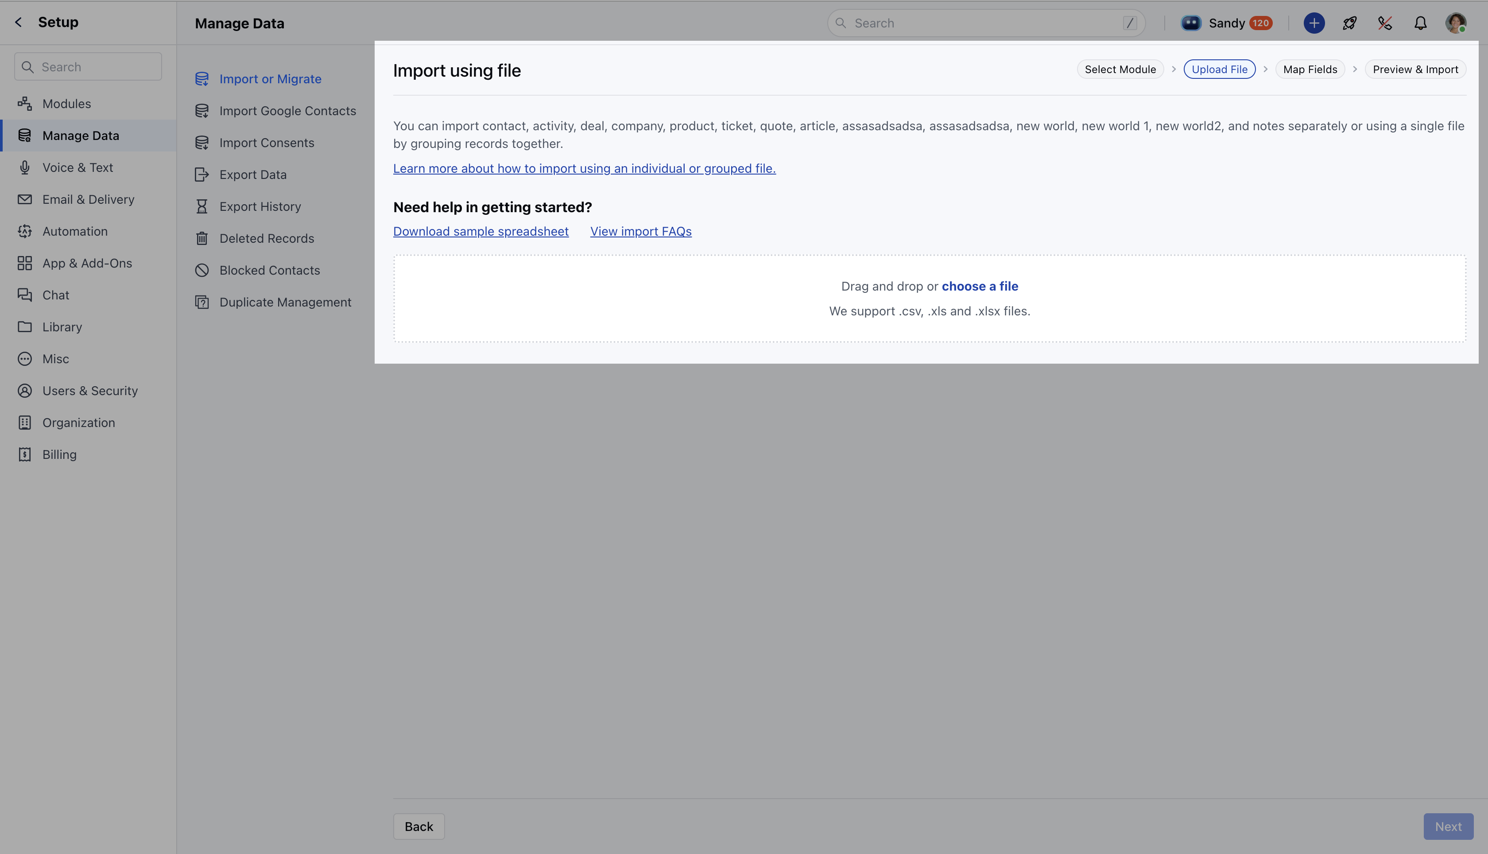Open Deleted Records section
Viewport: 1488px width, 854px height.
pos(266,238)
